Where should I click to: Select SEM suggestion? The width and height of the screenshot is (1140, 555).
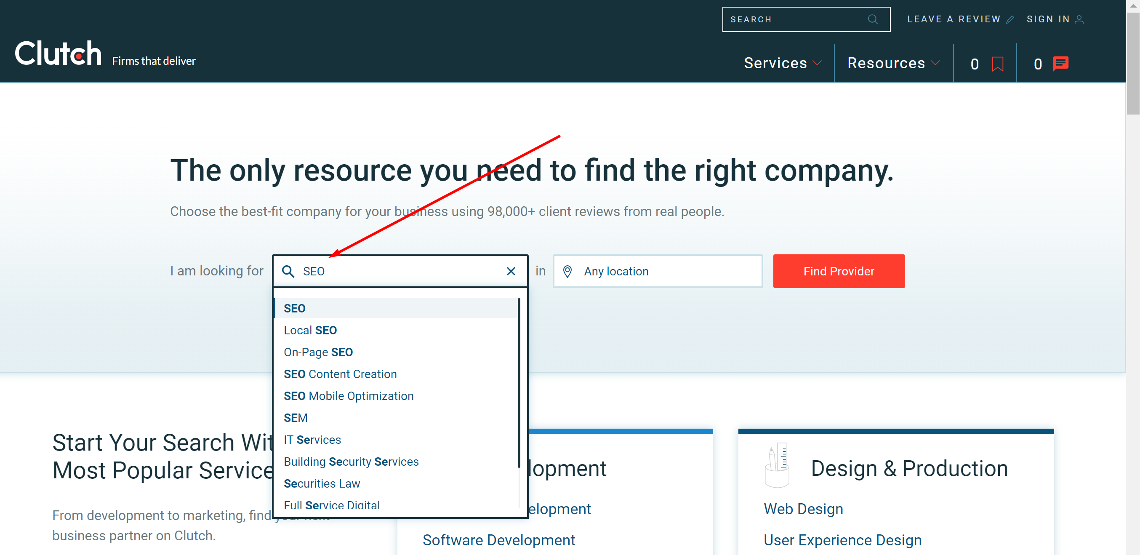coord(396,418)
